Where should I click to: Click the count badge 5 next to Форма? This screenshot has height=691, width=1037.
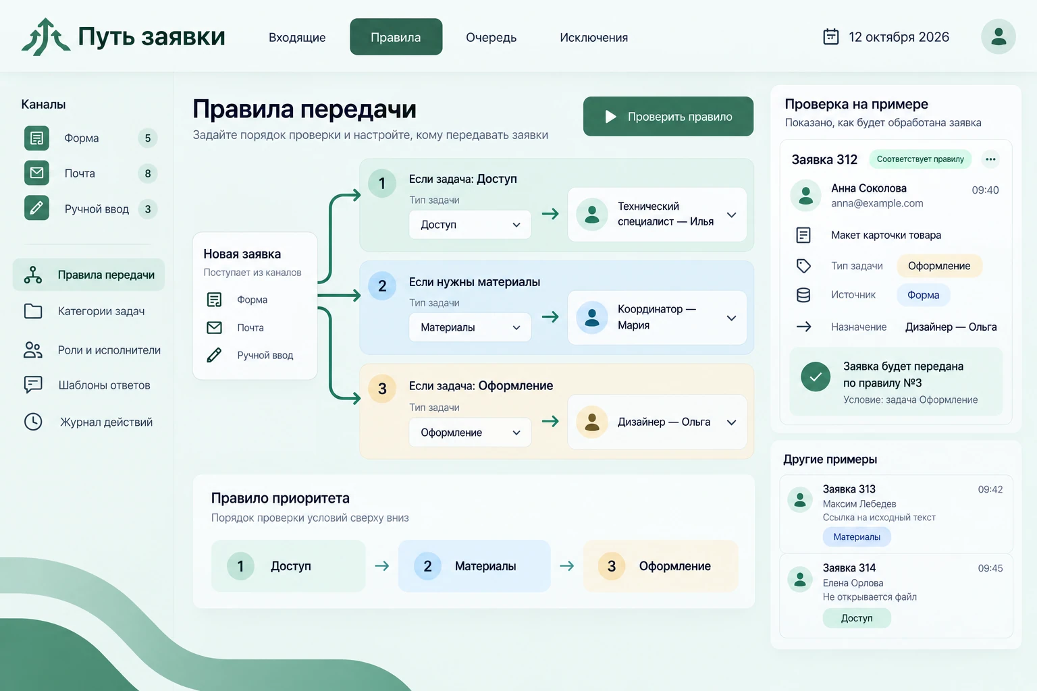click(x=148, y=138)
